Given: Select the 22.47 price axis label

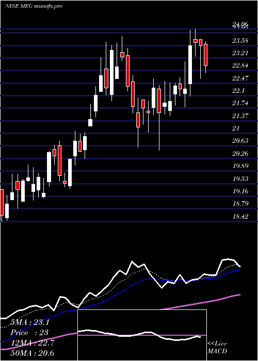Looking at the screenshot, I should click(x=240, y=78).
